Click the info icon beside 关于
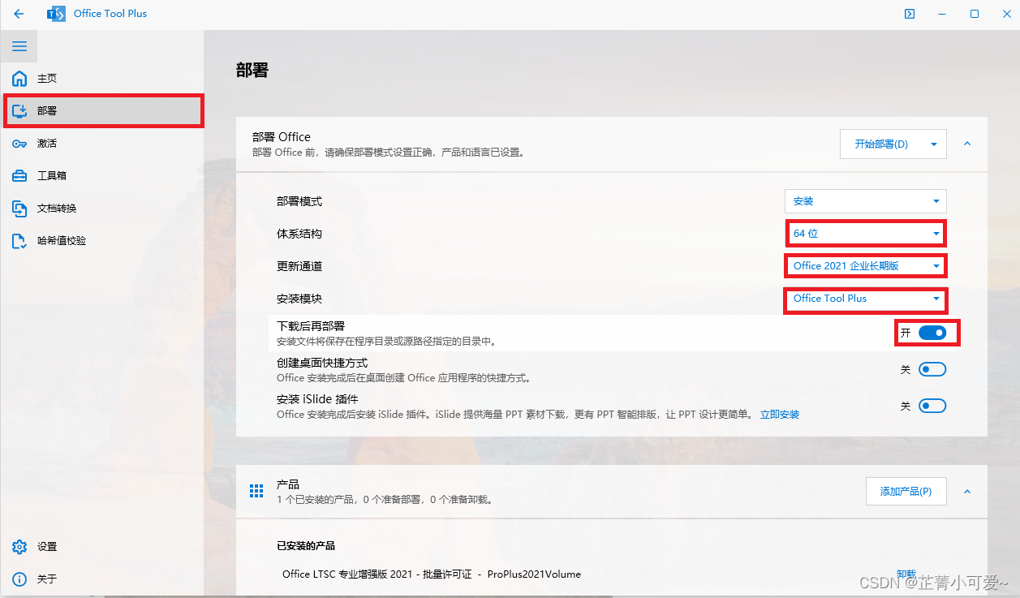Viewport: 1020px width, 598px height. pyautogui.click(x=19, y=579)
